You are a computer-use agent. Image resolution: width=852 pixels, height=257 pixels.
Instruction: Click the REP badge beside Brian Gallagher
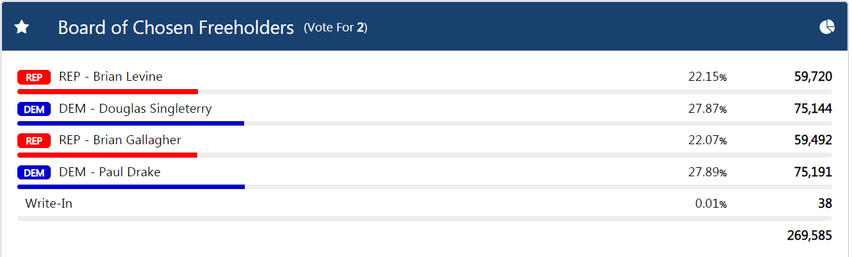click(34, 141)
